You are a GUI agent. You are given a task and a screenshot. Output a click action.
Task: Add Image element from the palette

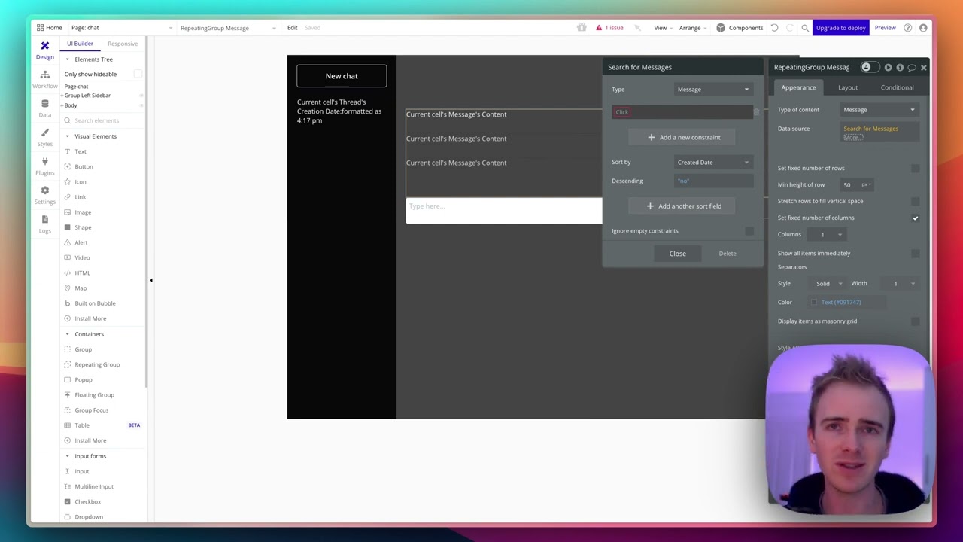pos(83,212)
